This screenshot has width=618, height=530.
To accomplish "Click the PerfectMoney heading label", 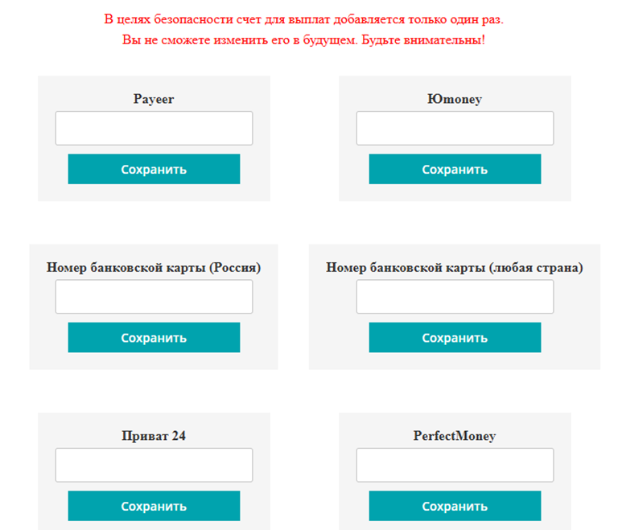I will (455, 436).
